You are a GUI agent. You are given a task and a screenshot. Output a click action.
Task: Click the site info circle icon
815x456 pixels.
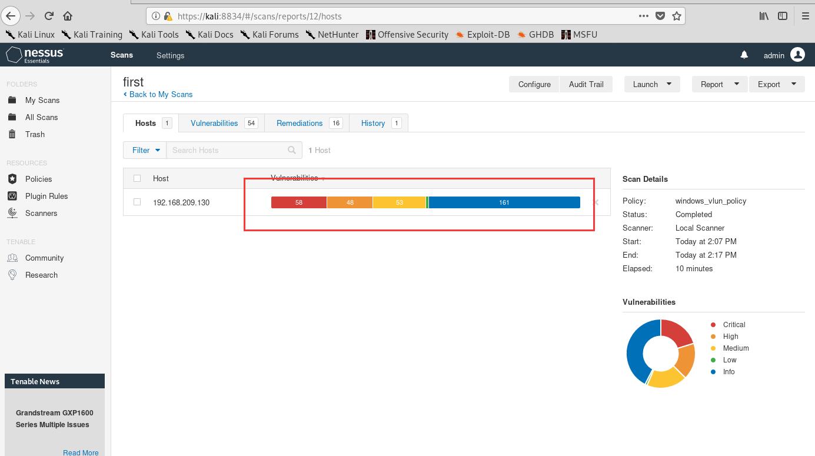coord(156,16)
